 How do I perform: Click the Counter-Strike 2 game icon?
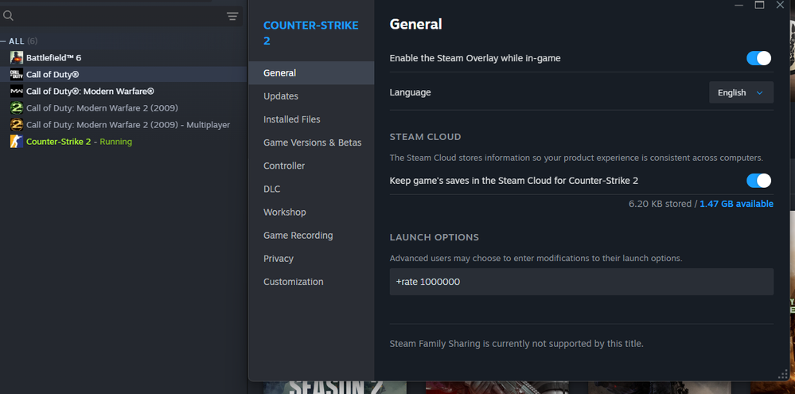[17, 142]
